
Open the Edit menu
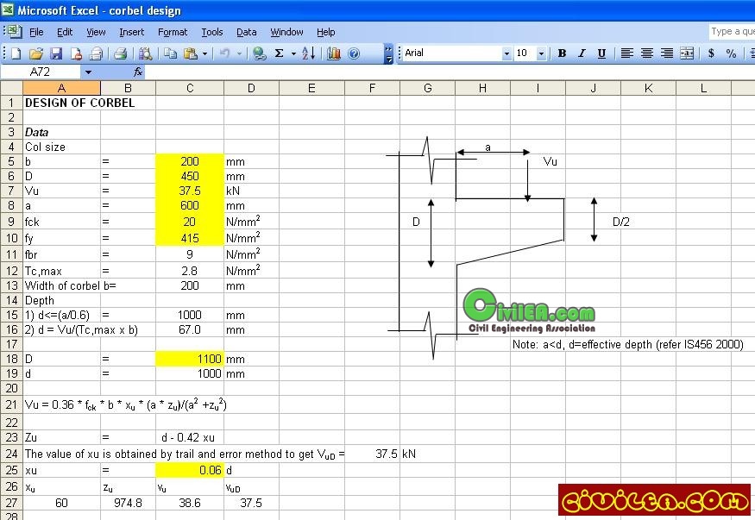pyautogui.click(x=65, y=32)
